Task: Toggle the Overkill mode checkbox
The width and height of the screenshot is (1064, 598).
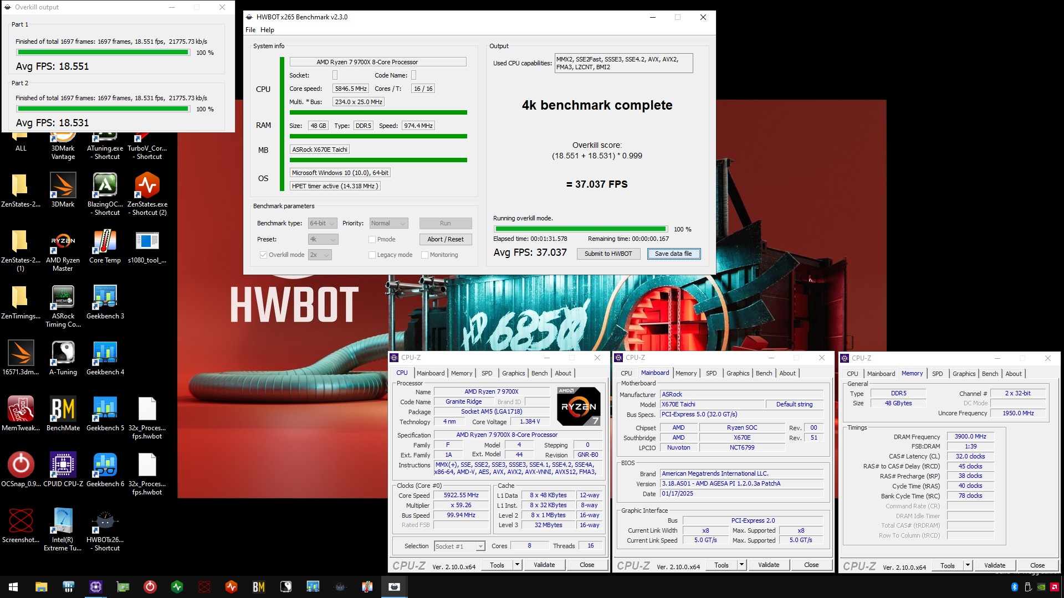Action: 263,255
